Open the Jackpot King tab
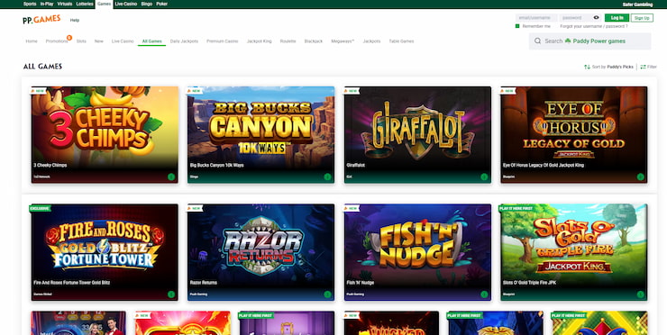 pos(259,41)
